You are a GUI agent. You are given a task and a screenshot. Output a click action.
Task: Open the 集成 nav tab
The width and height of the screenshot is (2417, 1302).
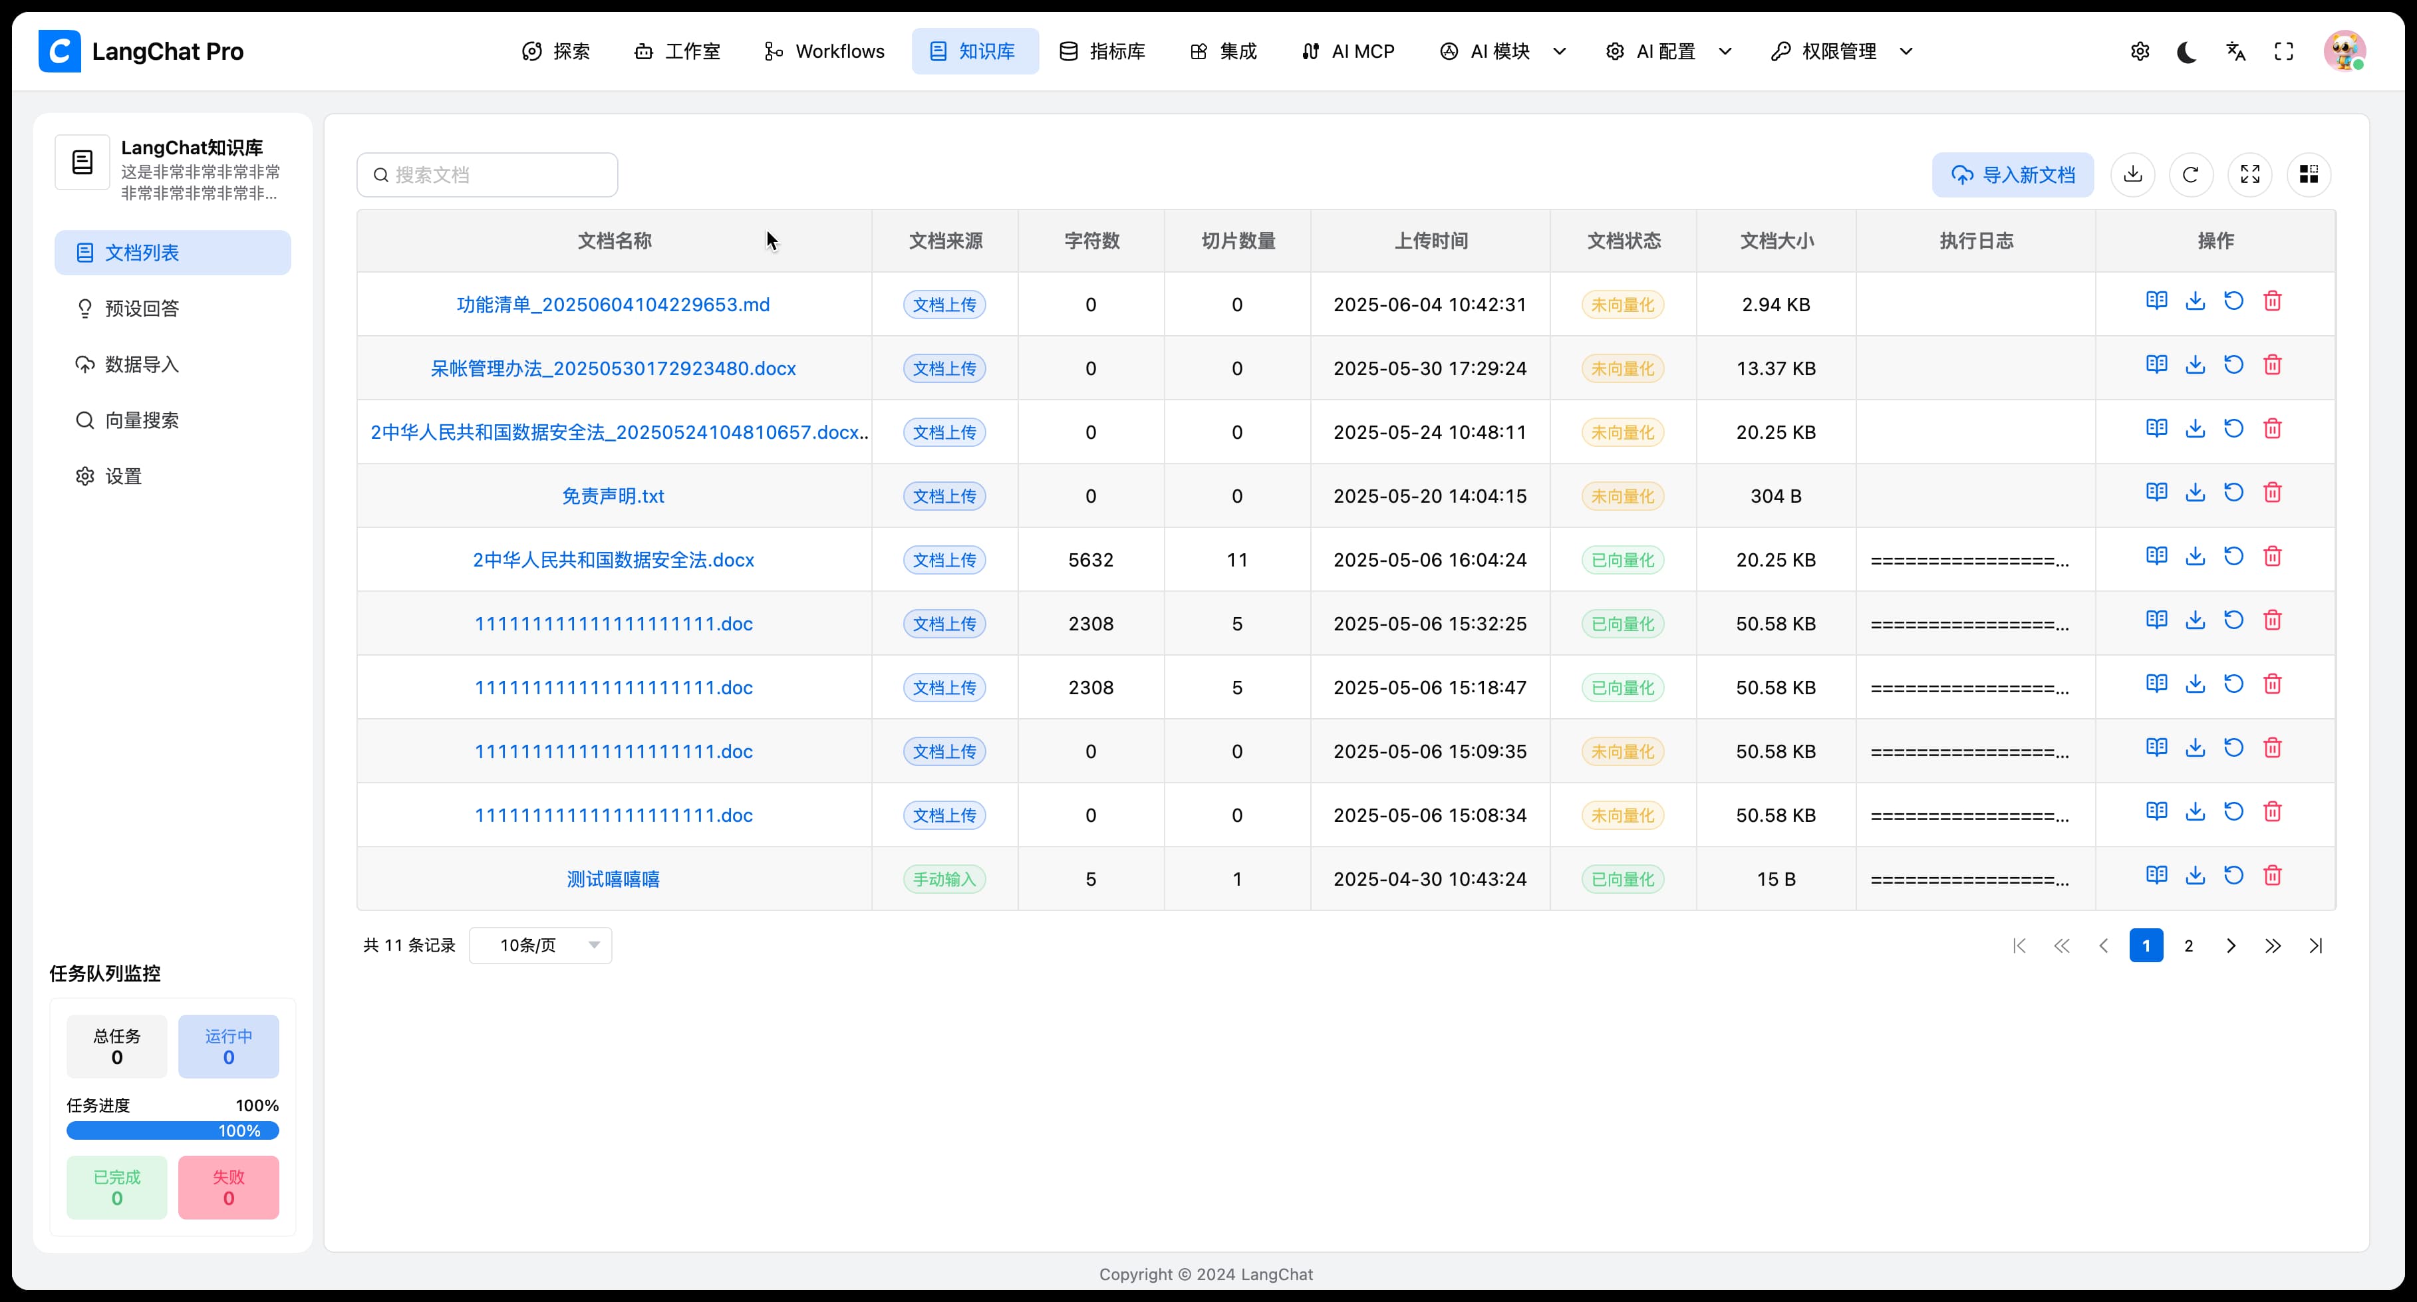click(1224, 52)
